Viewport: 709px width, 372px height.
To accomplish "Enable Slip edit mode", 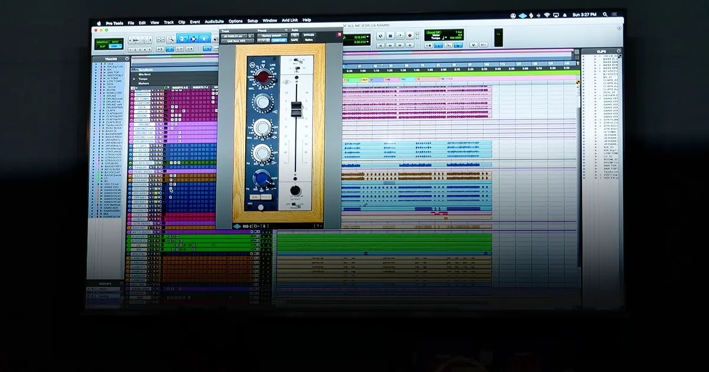I will point(102,46).
